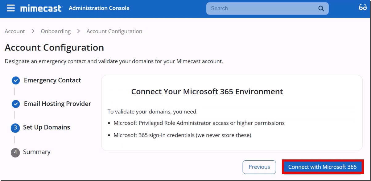The width and height of the screenshot is (371, 181).
Task: Select the Account Configuration breadcrumb
Action: (x=114, y=31)
